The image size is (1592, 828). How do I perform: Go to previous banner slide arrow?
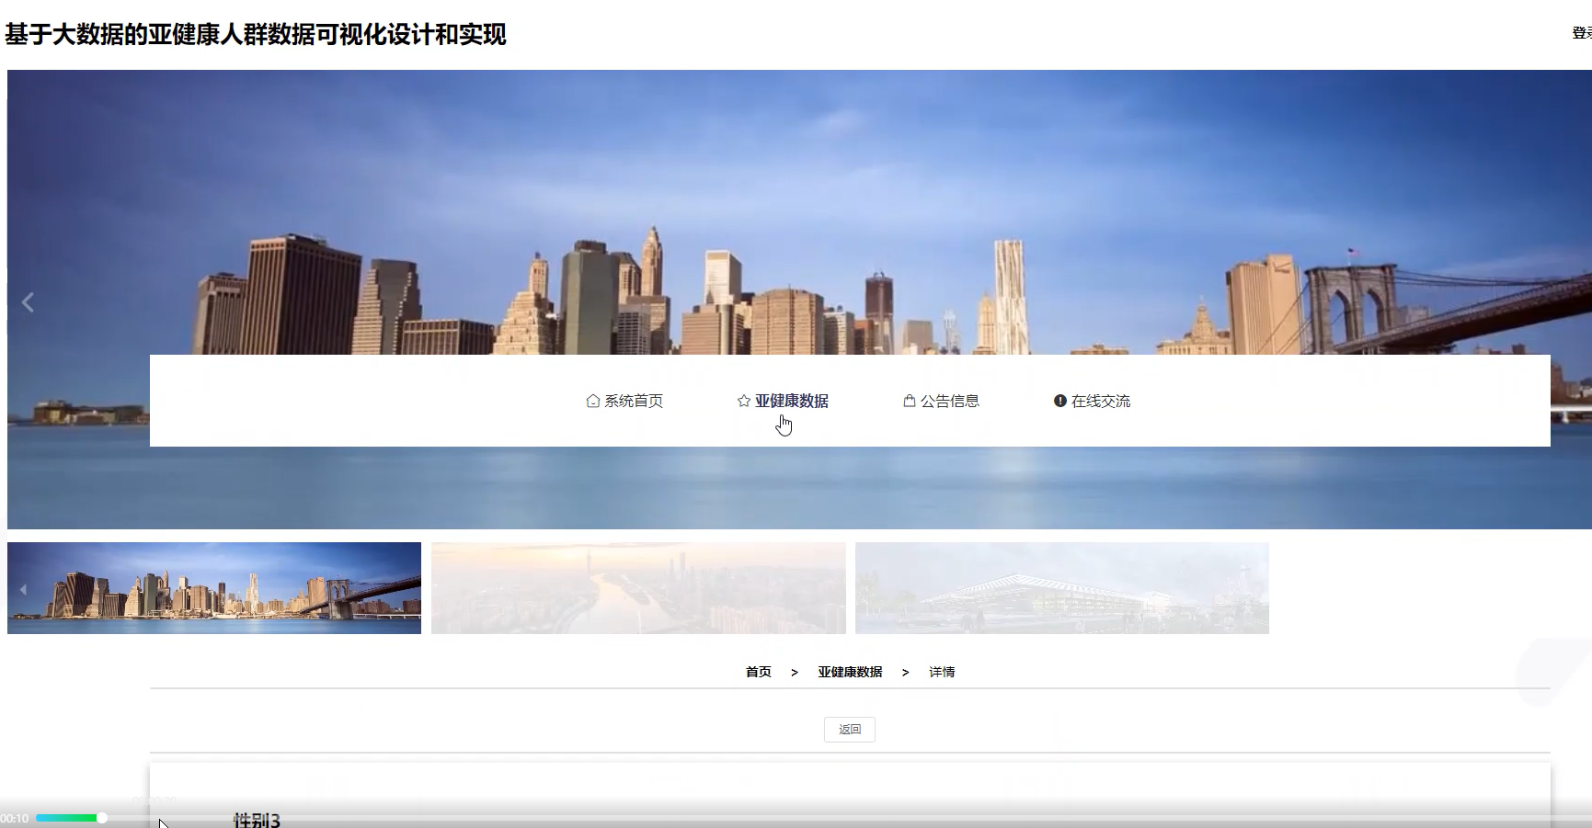pyautogui.click(x=29, y=302)
